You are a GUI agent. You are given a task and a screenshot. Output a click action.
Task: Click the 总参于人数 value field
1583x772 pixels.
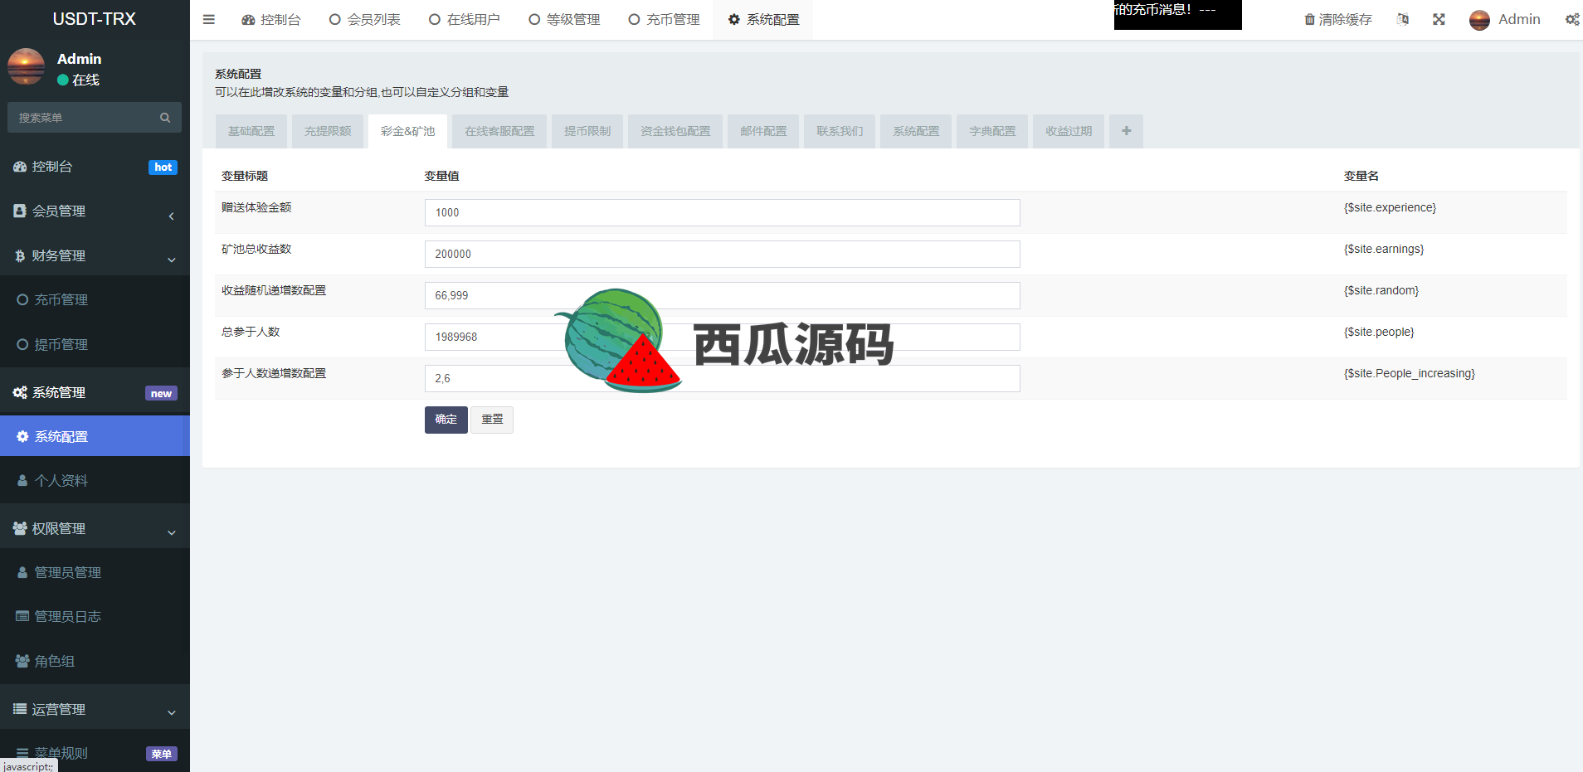click(x=722, y=337)
